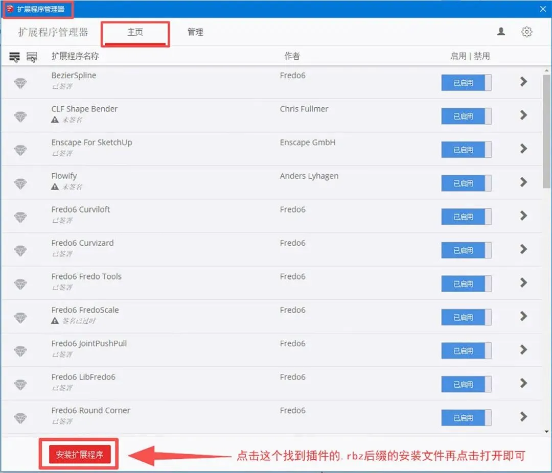Toggle Fredo6 JointPushPull enabled switch
552x473 pixels.
click(x=466, y=350)
